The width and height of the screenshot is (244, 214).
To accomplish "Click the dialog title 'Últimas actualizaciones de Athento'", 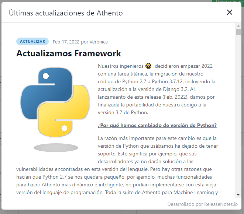I will click(x=66, y=13).
